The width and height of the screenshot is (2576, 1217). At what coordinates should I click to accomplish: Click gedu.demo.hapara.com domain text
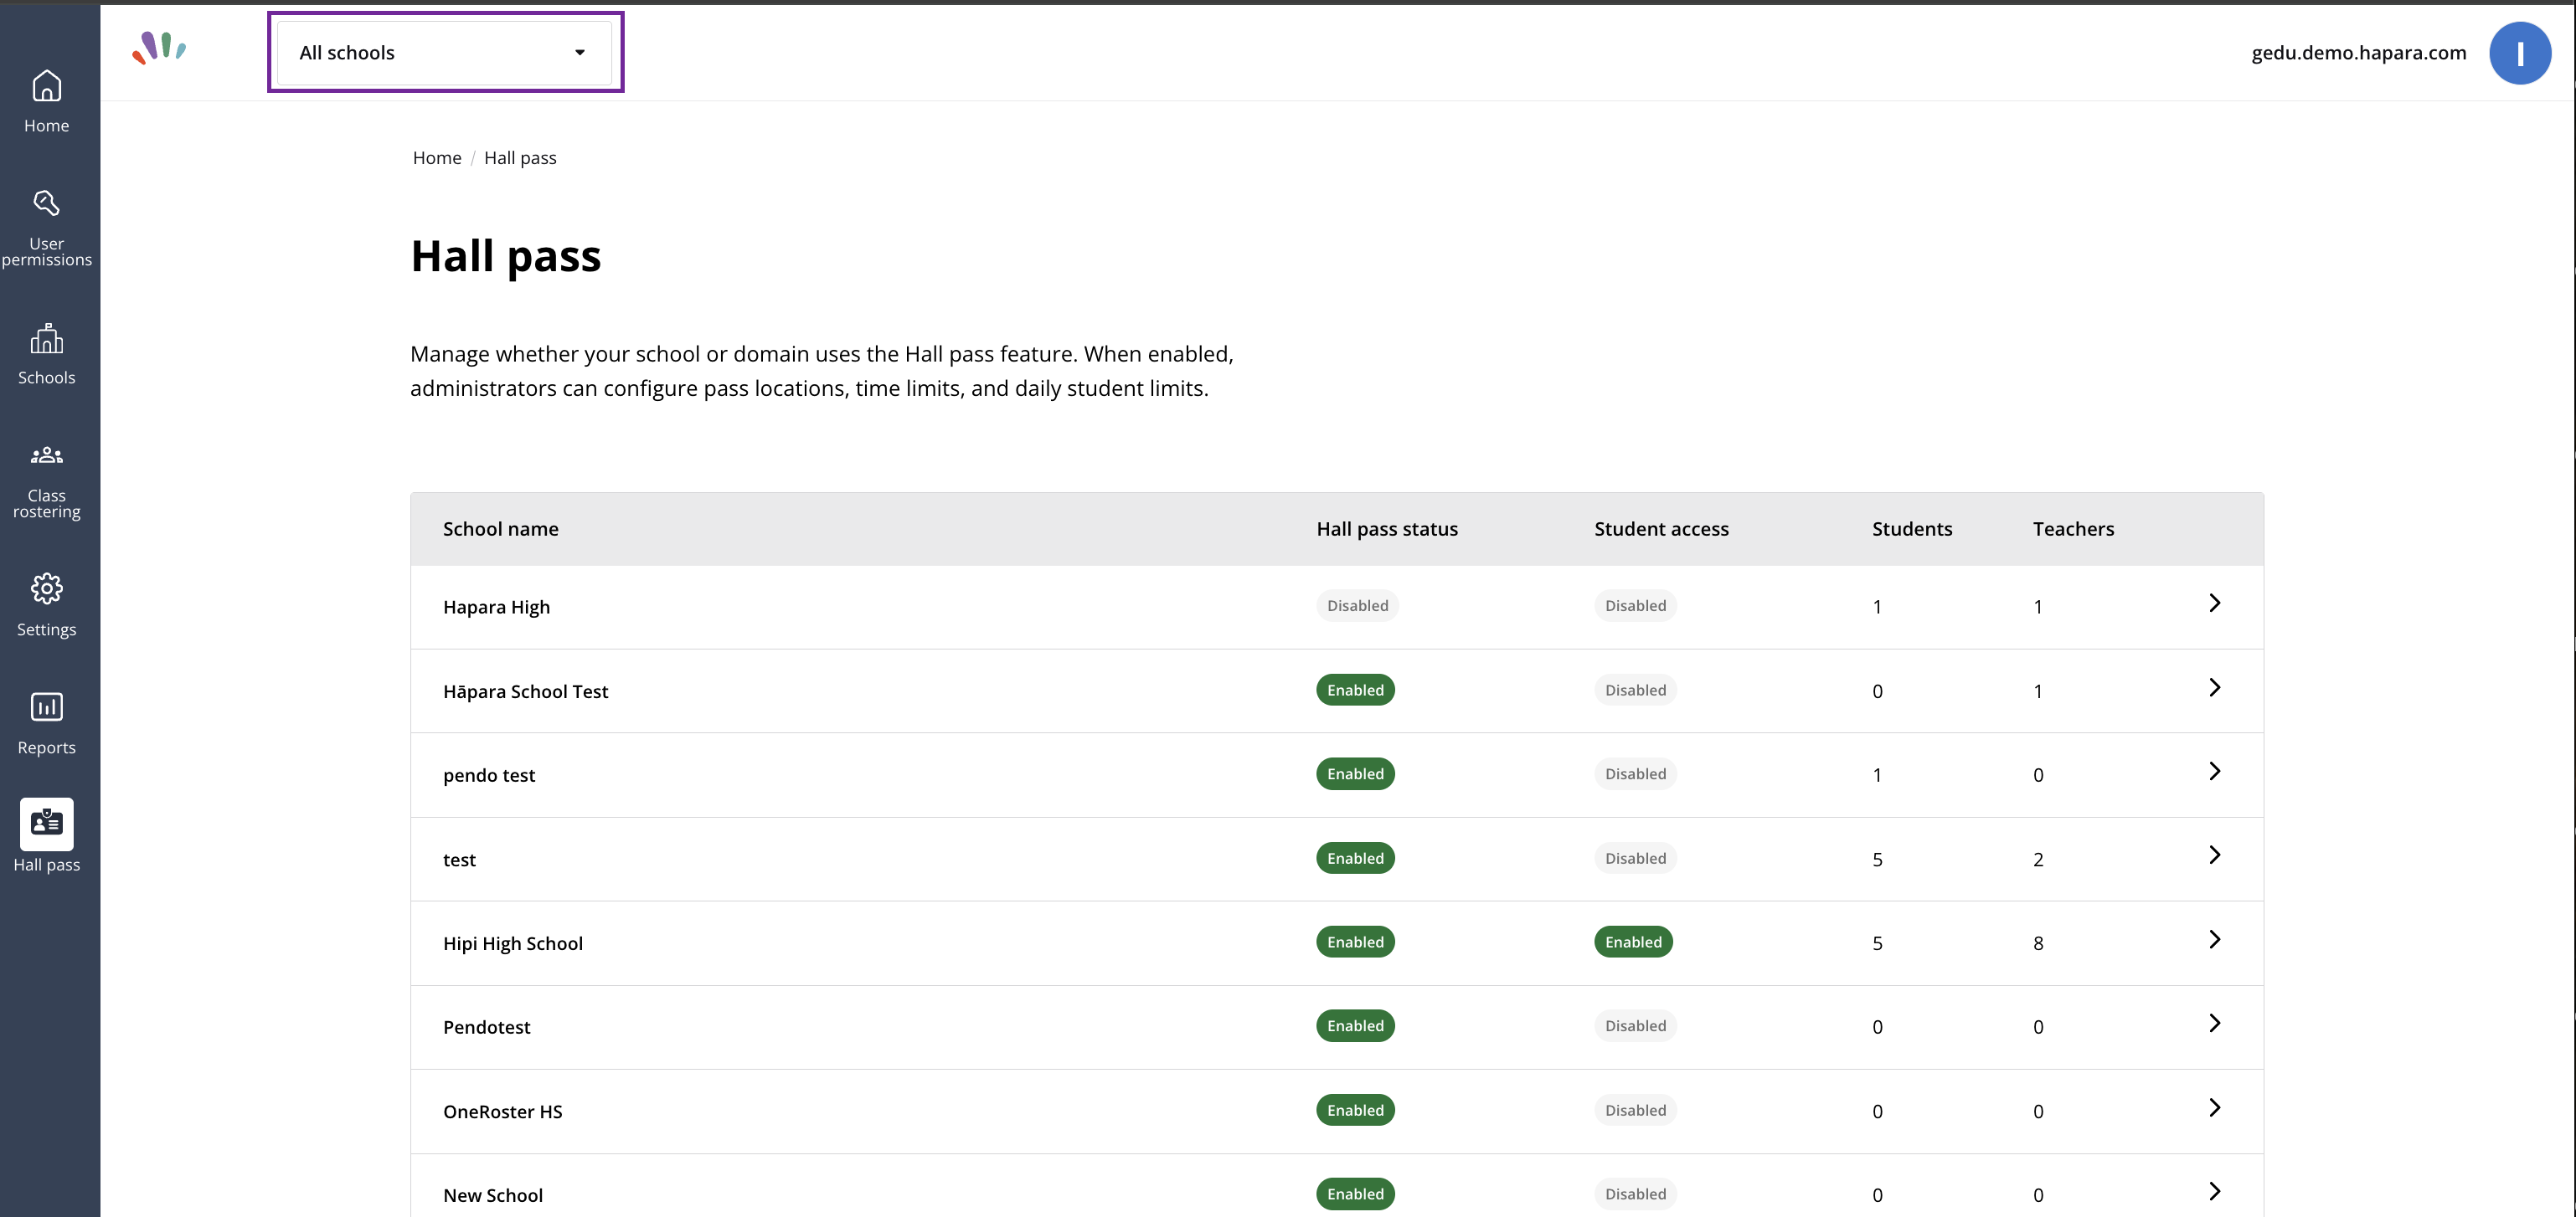[x=2358, y=53]
